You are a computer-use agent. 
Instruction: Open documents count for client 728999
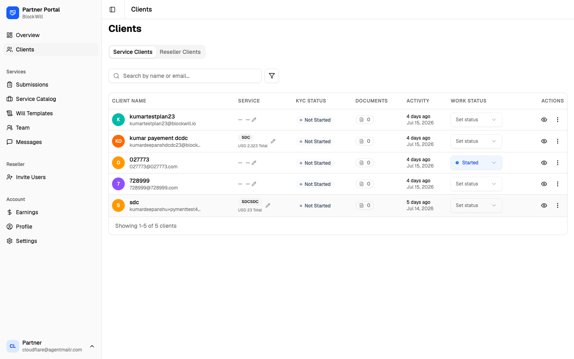[x=365, y=184]
